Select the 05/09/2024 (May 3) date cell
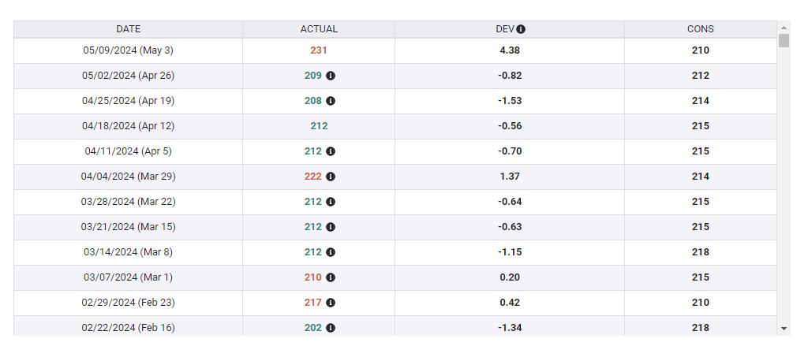The image size is (797, 346). click(x=128, y=50)
